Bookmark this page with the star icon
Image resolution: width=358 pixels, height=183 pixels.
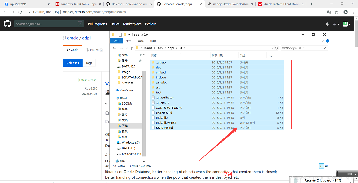point(336,12)
